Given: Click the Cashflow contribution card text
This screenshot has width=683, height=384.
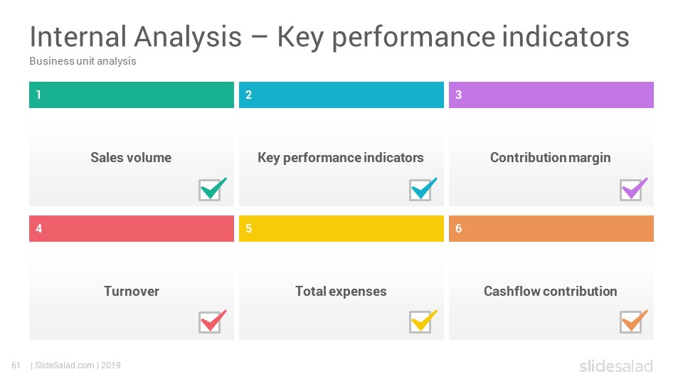Looking at the screenshot, I should pyautogui.click(x=551, y=292).
